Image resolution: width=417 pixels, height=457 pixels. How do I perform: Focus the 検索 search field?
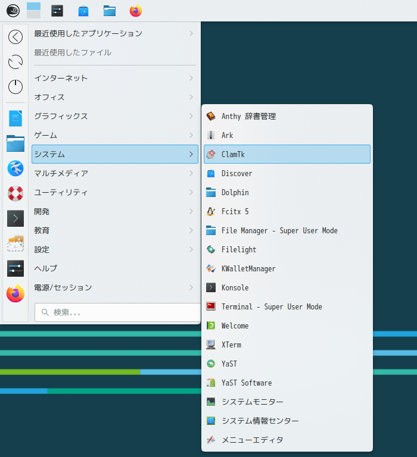117,312
